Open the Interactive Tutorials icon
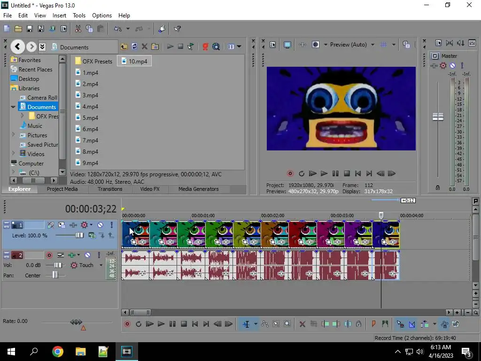The width and height of the screenshot is (481, 361). click(162, 29)
